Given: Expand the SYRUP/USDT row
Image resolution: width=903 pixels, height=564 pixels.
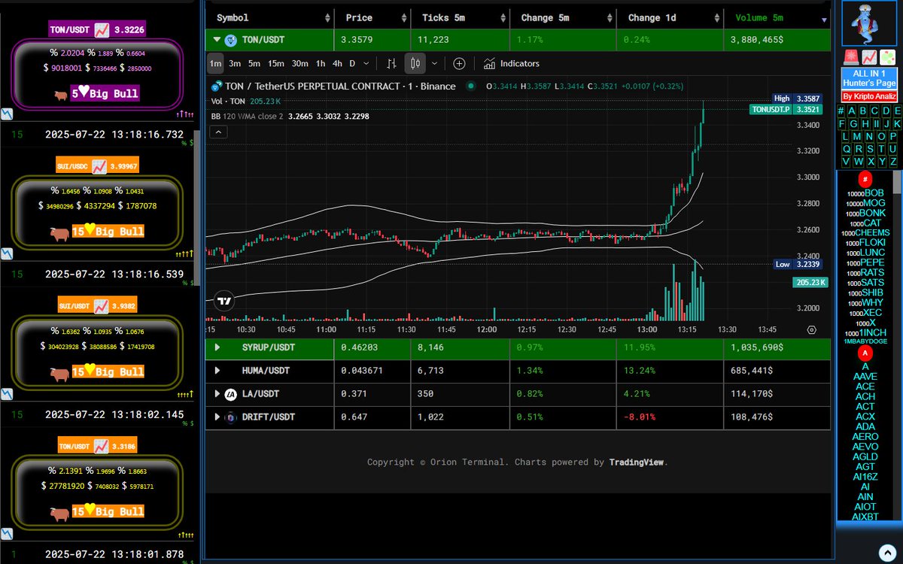Looking at the screenshot, I should [217, 347].
